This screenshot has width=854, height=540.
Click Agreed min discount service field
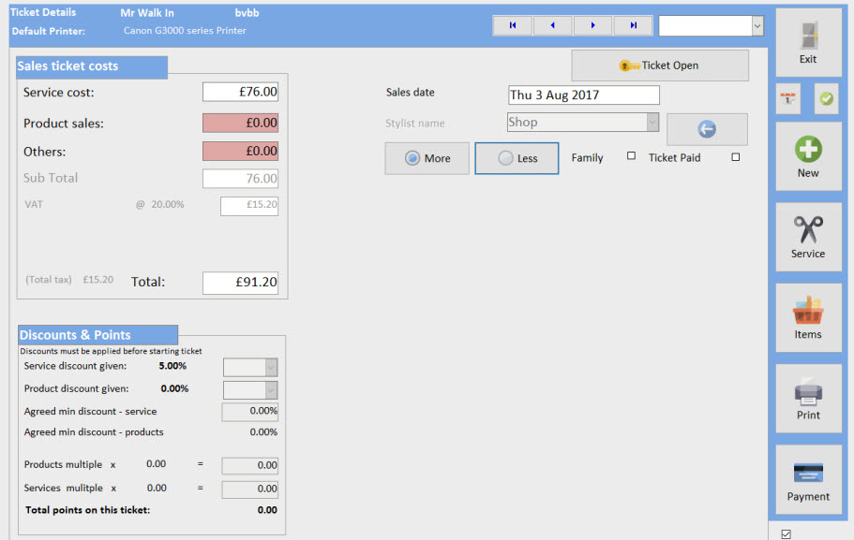coord(250,412)
